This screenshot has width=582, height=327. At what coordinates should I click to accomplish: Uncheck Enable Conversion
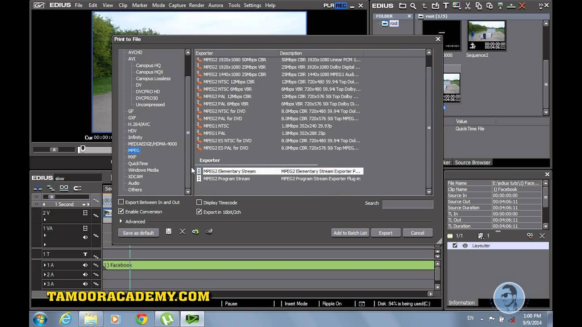coord(121,212)
